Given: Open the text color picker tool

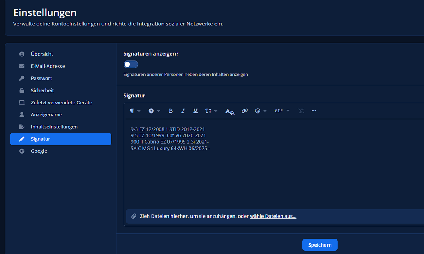Looking at the screenshot, I should 230,111.
